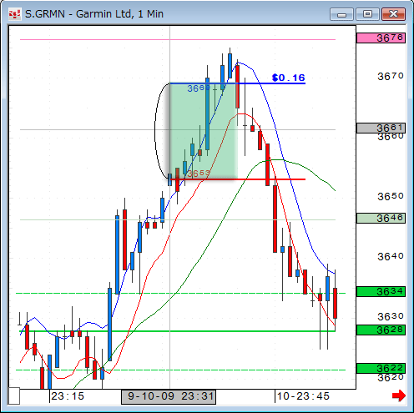The image size is (414, 413).
Task: Click the 3653 entry price label in shaded region
Action: pos(199,174)
